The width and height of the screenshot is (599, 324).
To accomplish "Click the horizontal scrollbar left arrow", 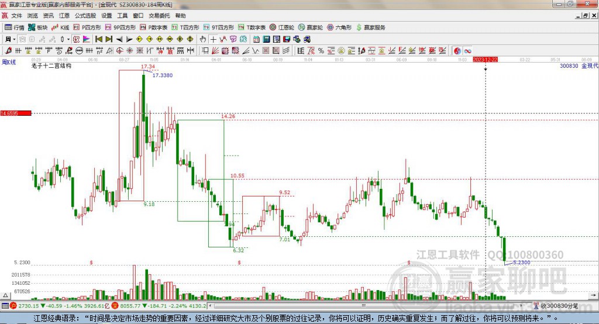I will pos(211,306).
